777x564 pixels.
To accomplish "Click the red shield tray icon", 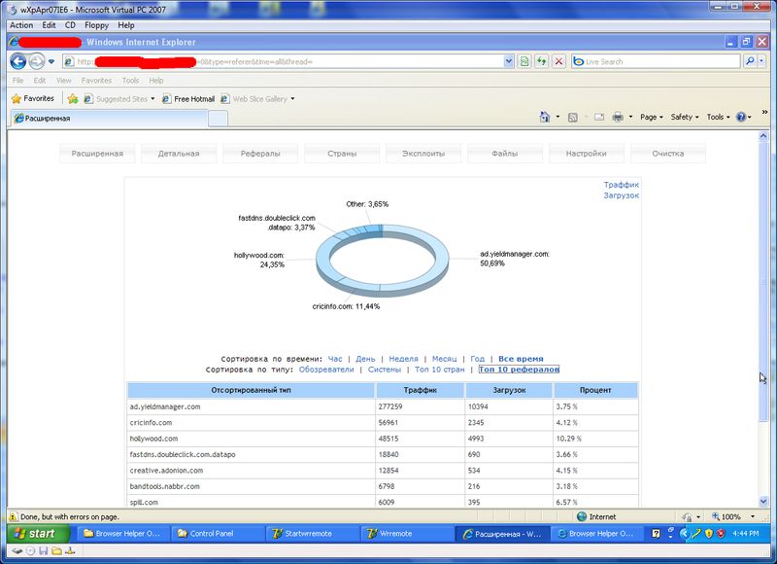I will [721, 534].
